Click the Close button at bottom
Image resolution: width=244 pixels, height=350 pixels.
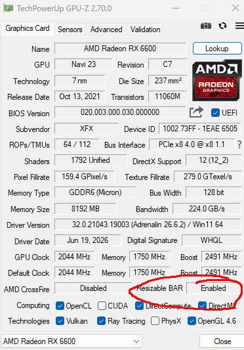(222, 341)
